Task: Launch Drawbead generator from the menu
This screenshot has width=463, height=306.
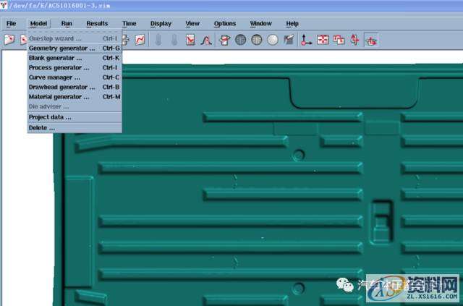Action: [61, 87]
